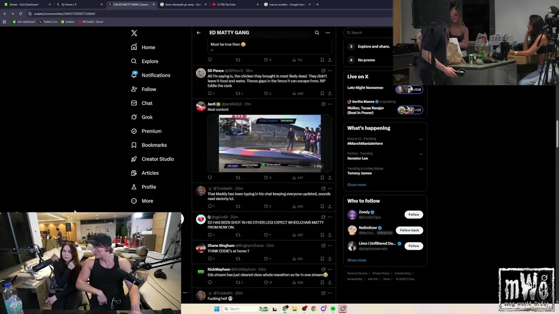Repost 50 Pence's chicken post
The width and height of the screenshot is (559, 314).
click(238, 93)
